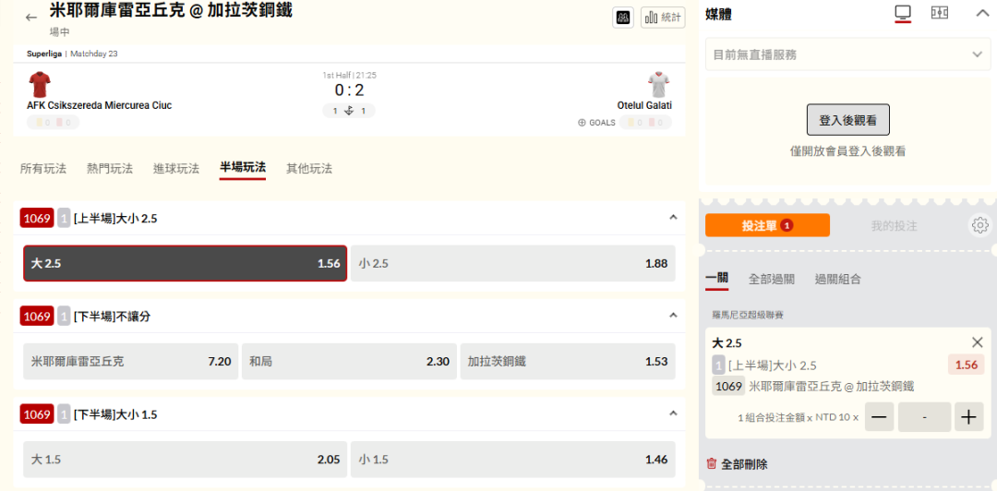Switch to the 進球玩法 tab

175,168
